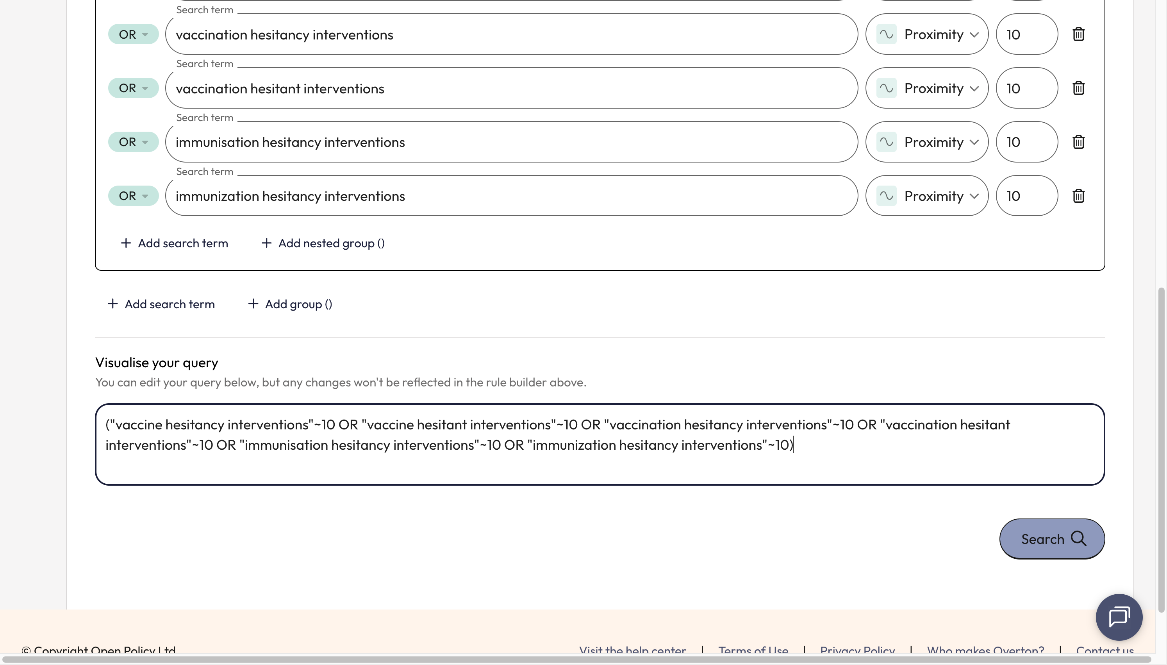Image resolution: width=1167 pixels, height=665 pixels.
Task: Open Who makes Overton? link
Action: click(x=985, y=650)
